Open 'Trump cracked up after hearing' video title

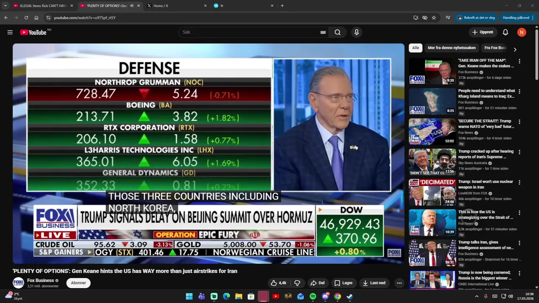(486, 154)
